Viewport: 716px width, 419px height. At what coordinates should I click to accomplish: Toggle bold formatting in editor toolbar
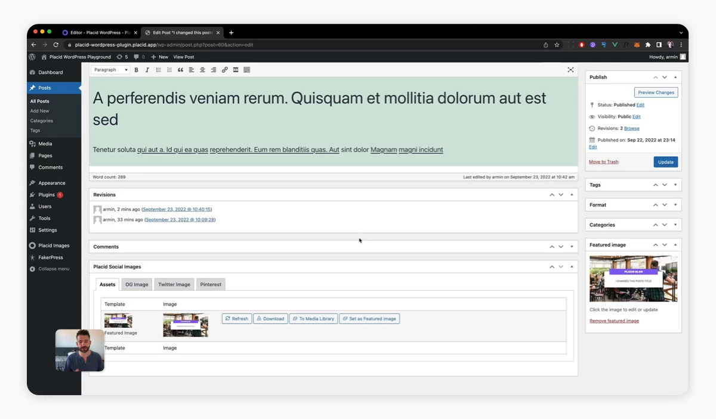coord(136,70)
